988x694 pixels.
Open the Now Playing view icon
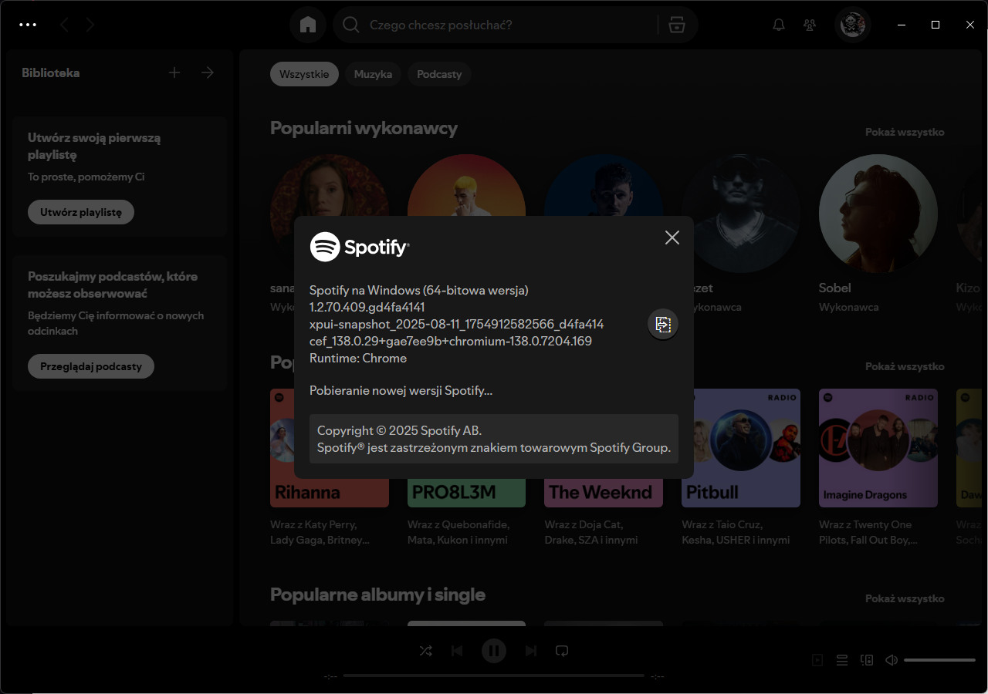coord(817,660)
